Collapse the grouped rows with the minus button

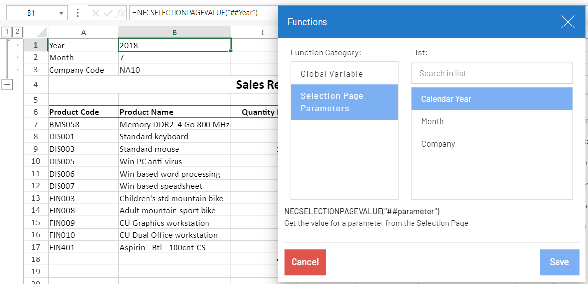coord(7,85)
